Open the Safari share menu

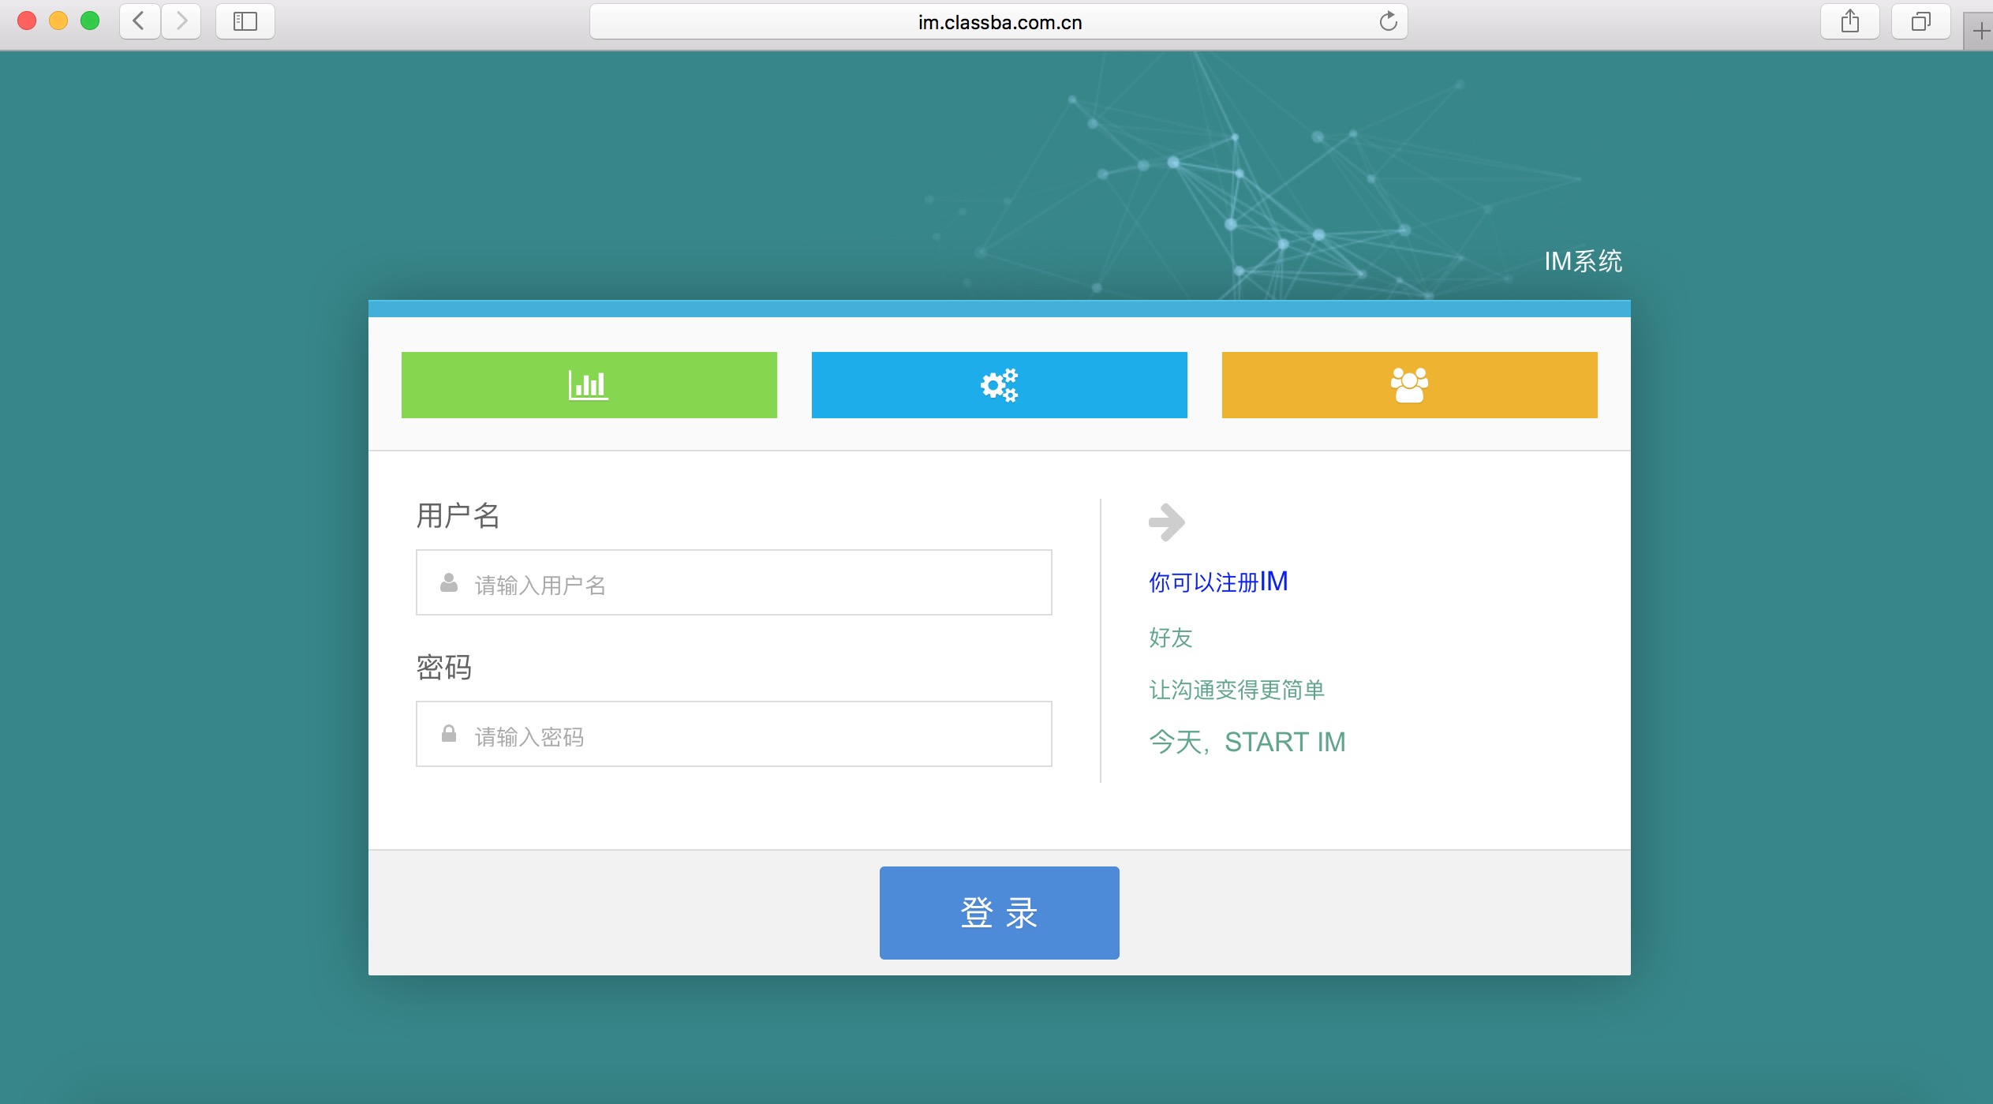pos(1849,22)
